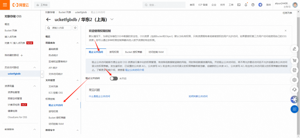
Task: Collapse the 历史访问路径 section
Action: click(35, 67)
